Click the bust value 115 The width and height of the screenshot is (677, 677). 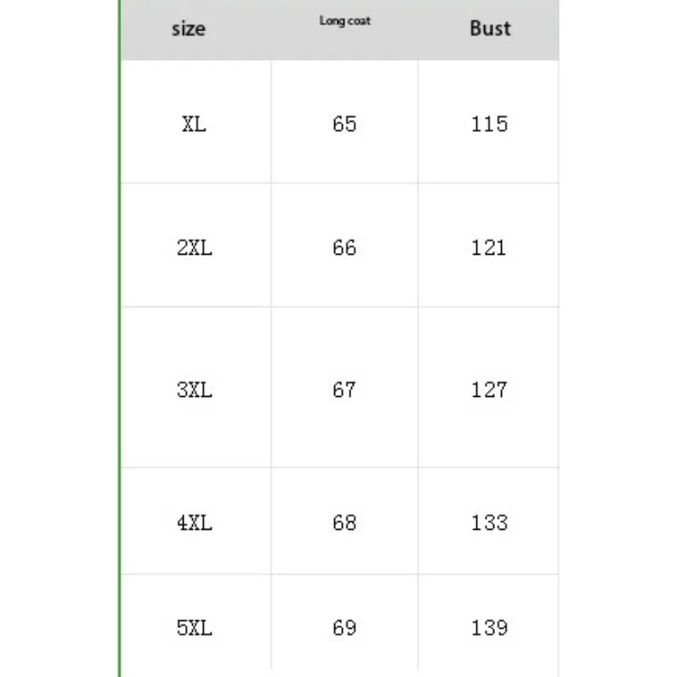489,124
